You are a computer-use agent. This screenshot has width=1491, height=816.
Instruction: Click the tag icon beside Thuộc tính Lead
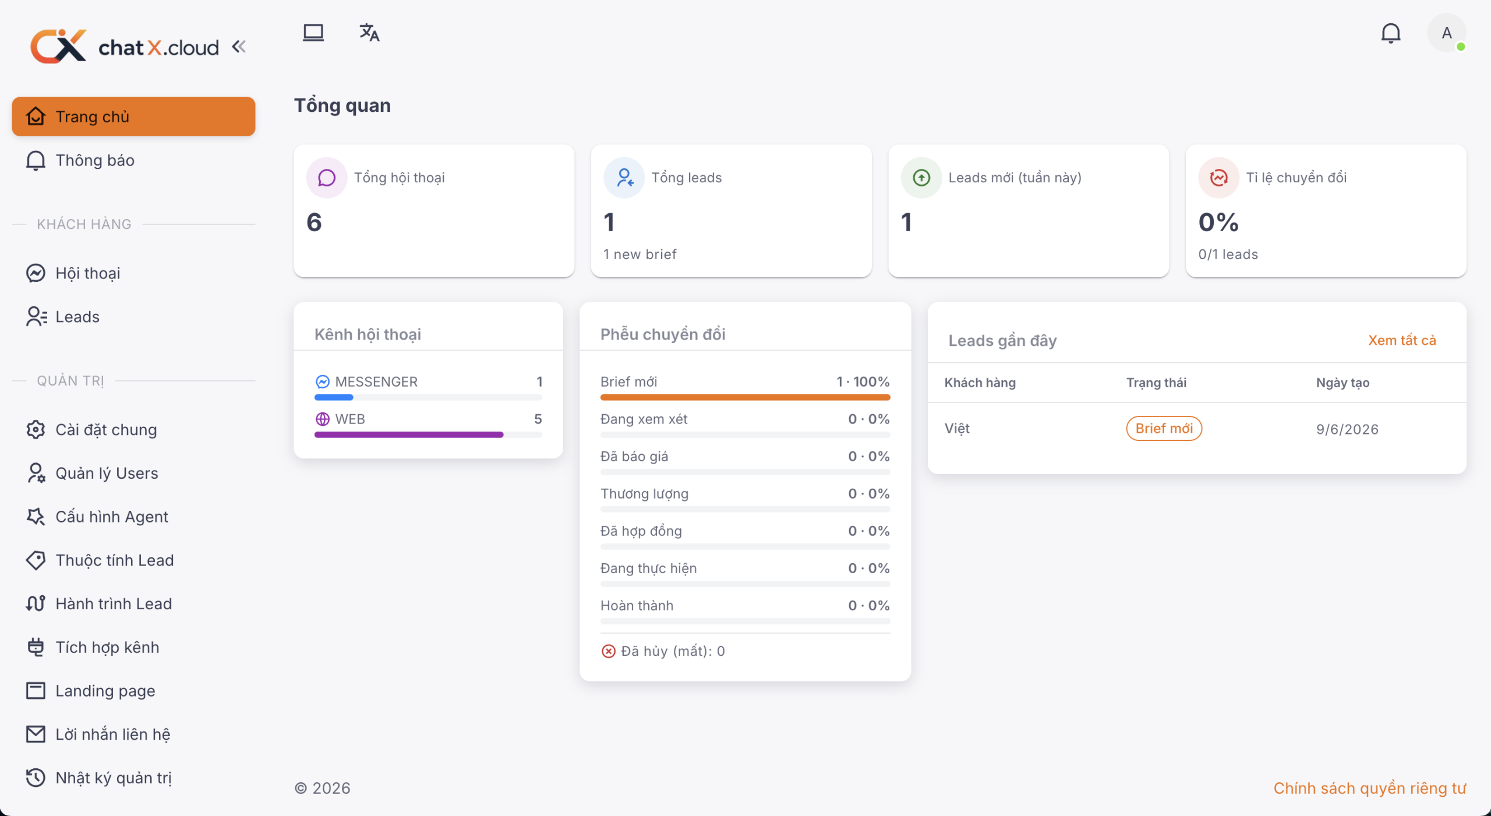pos(36,560)
